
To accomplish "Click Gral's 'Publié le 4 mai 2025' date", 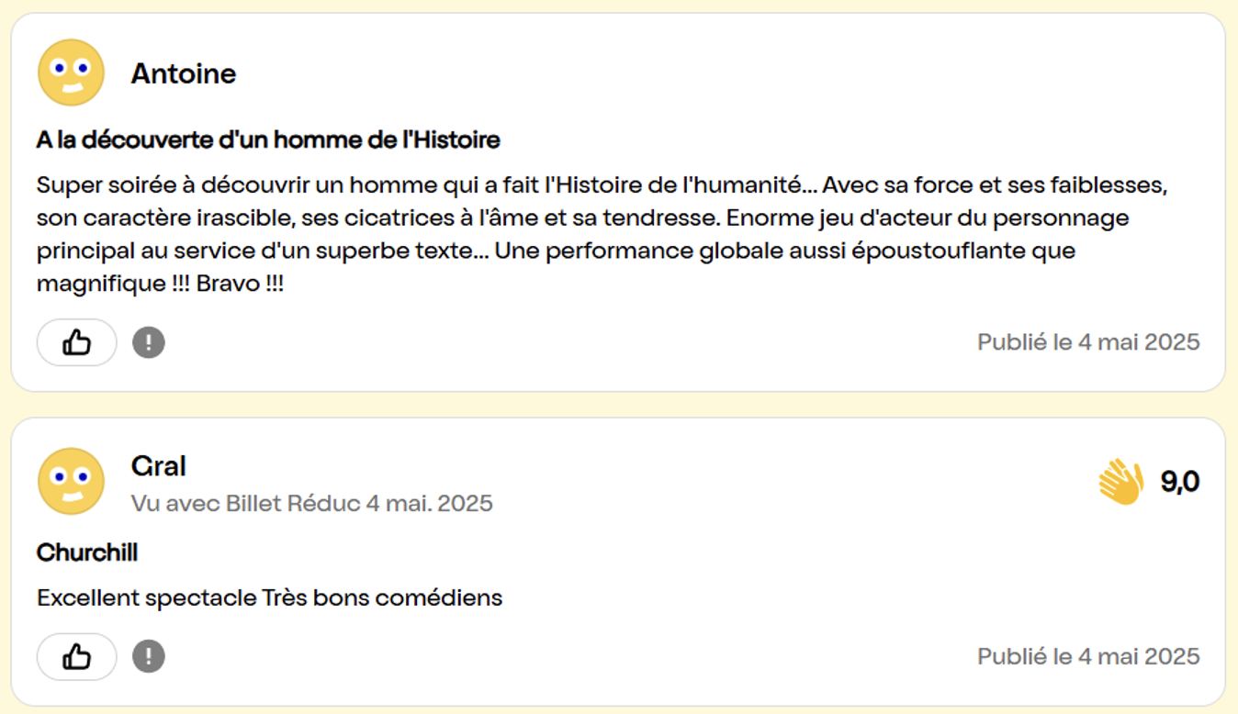I will (1088, 656).
